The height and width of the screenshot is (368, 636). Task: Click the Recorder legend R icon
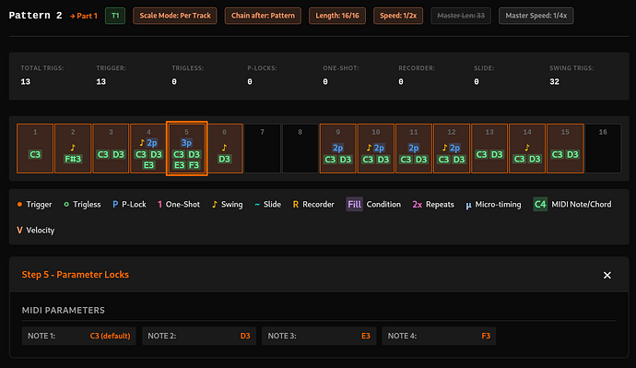296,205
